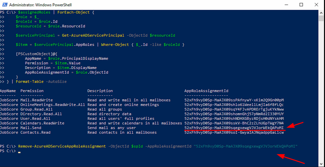The width and height of the screenshot is (325, 167).
Task: Click the scrollbar up arrow
Action: [321, 12]
